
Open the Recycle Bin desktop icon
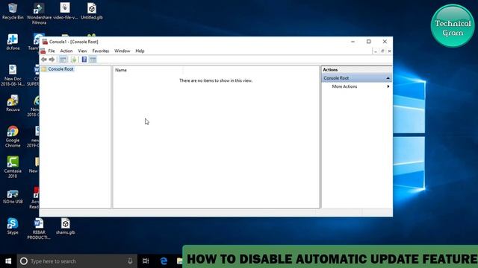pos(13,11)
